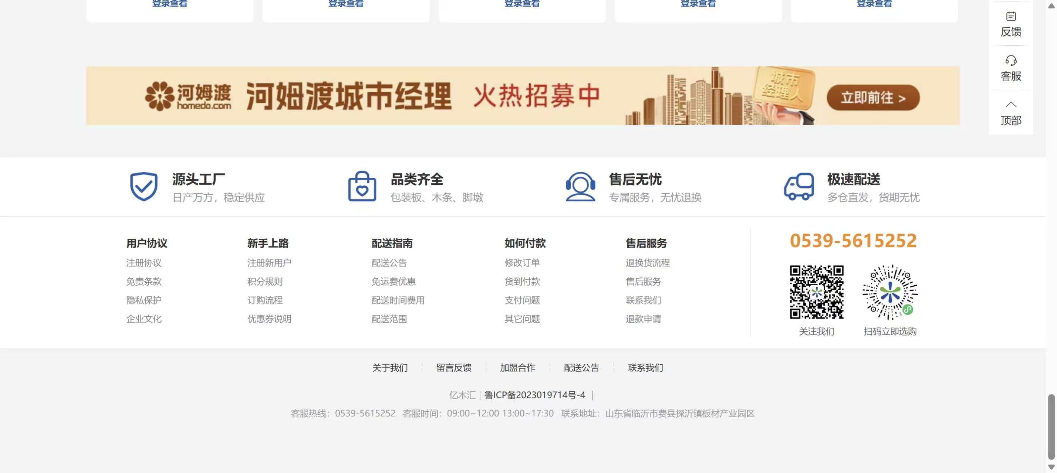Open the 退换货流程 link
The image size is (1057, 473).
[x=648, y=263]
